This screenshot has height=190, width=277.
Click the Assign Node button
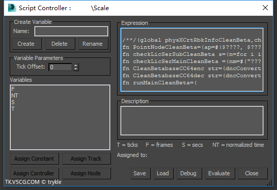click(x=87, y=173)
